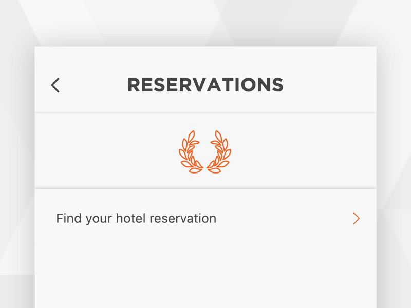Click the right branch of the laurel wreath
This screenshot has width=411, height=308.
coord(221,151)
